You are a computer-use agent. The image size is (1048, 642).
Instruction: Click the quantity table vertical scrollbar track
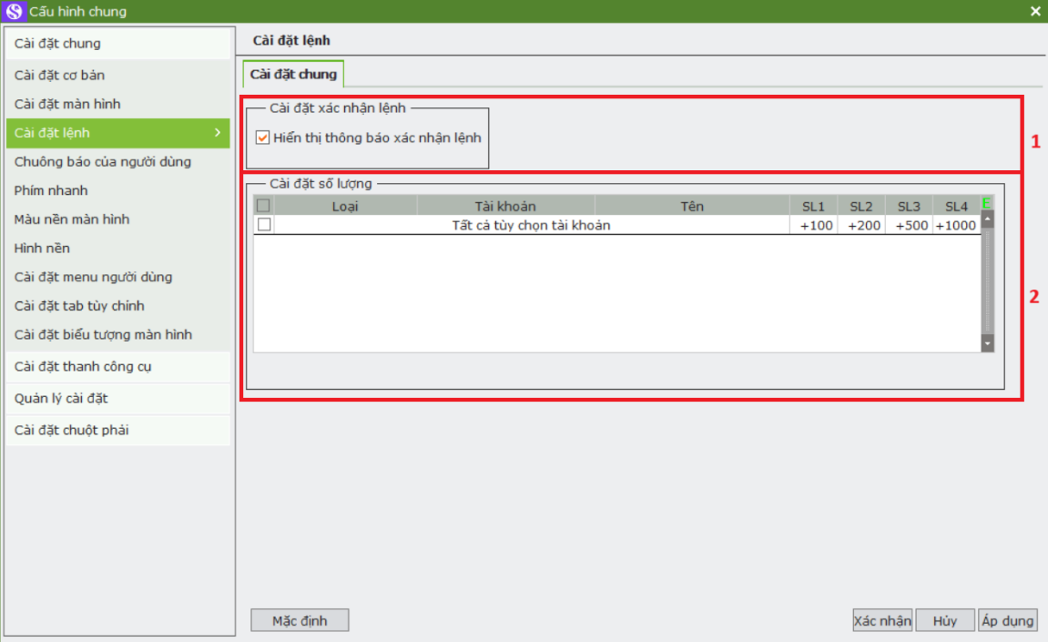pos(988,282)
